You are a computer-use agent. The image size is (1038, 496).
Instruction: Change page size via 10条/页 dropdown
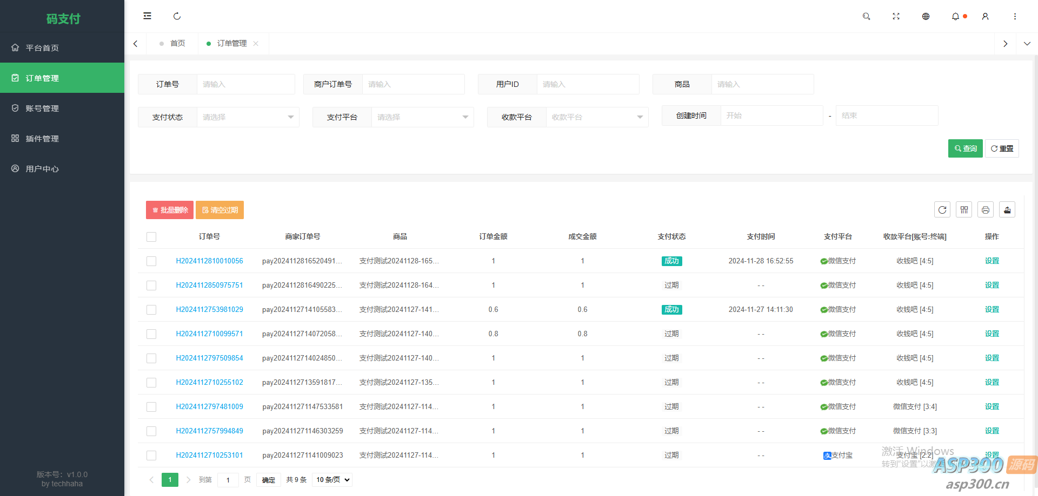(331, 479)
